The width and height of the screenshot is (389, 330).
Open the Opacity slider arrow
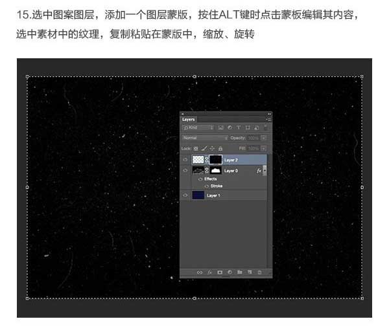tap(264, 138)
